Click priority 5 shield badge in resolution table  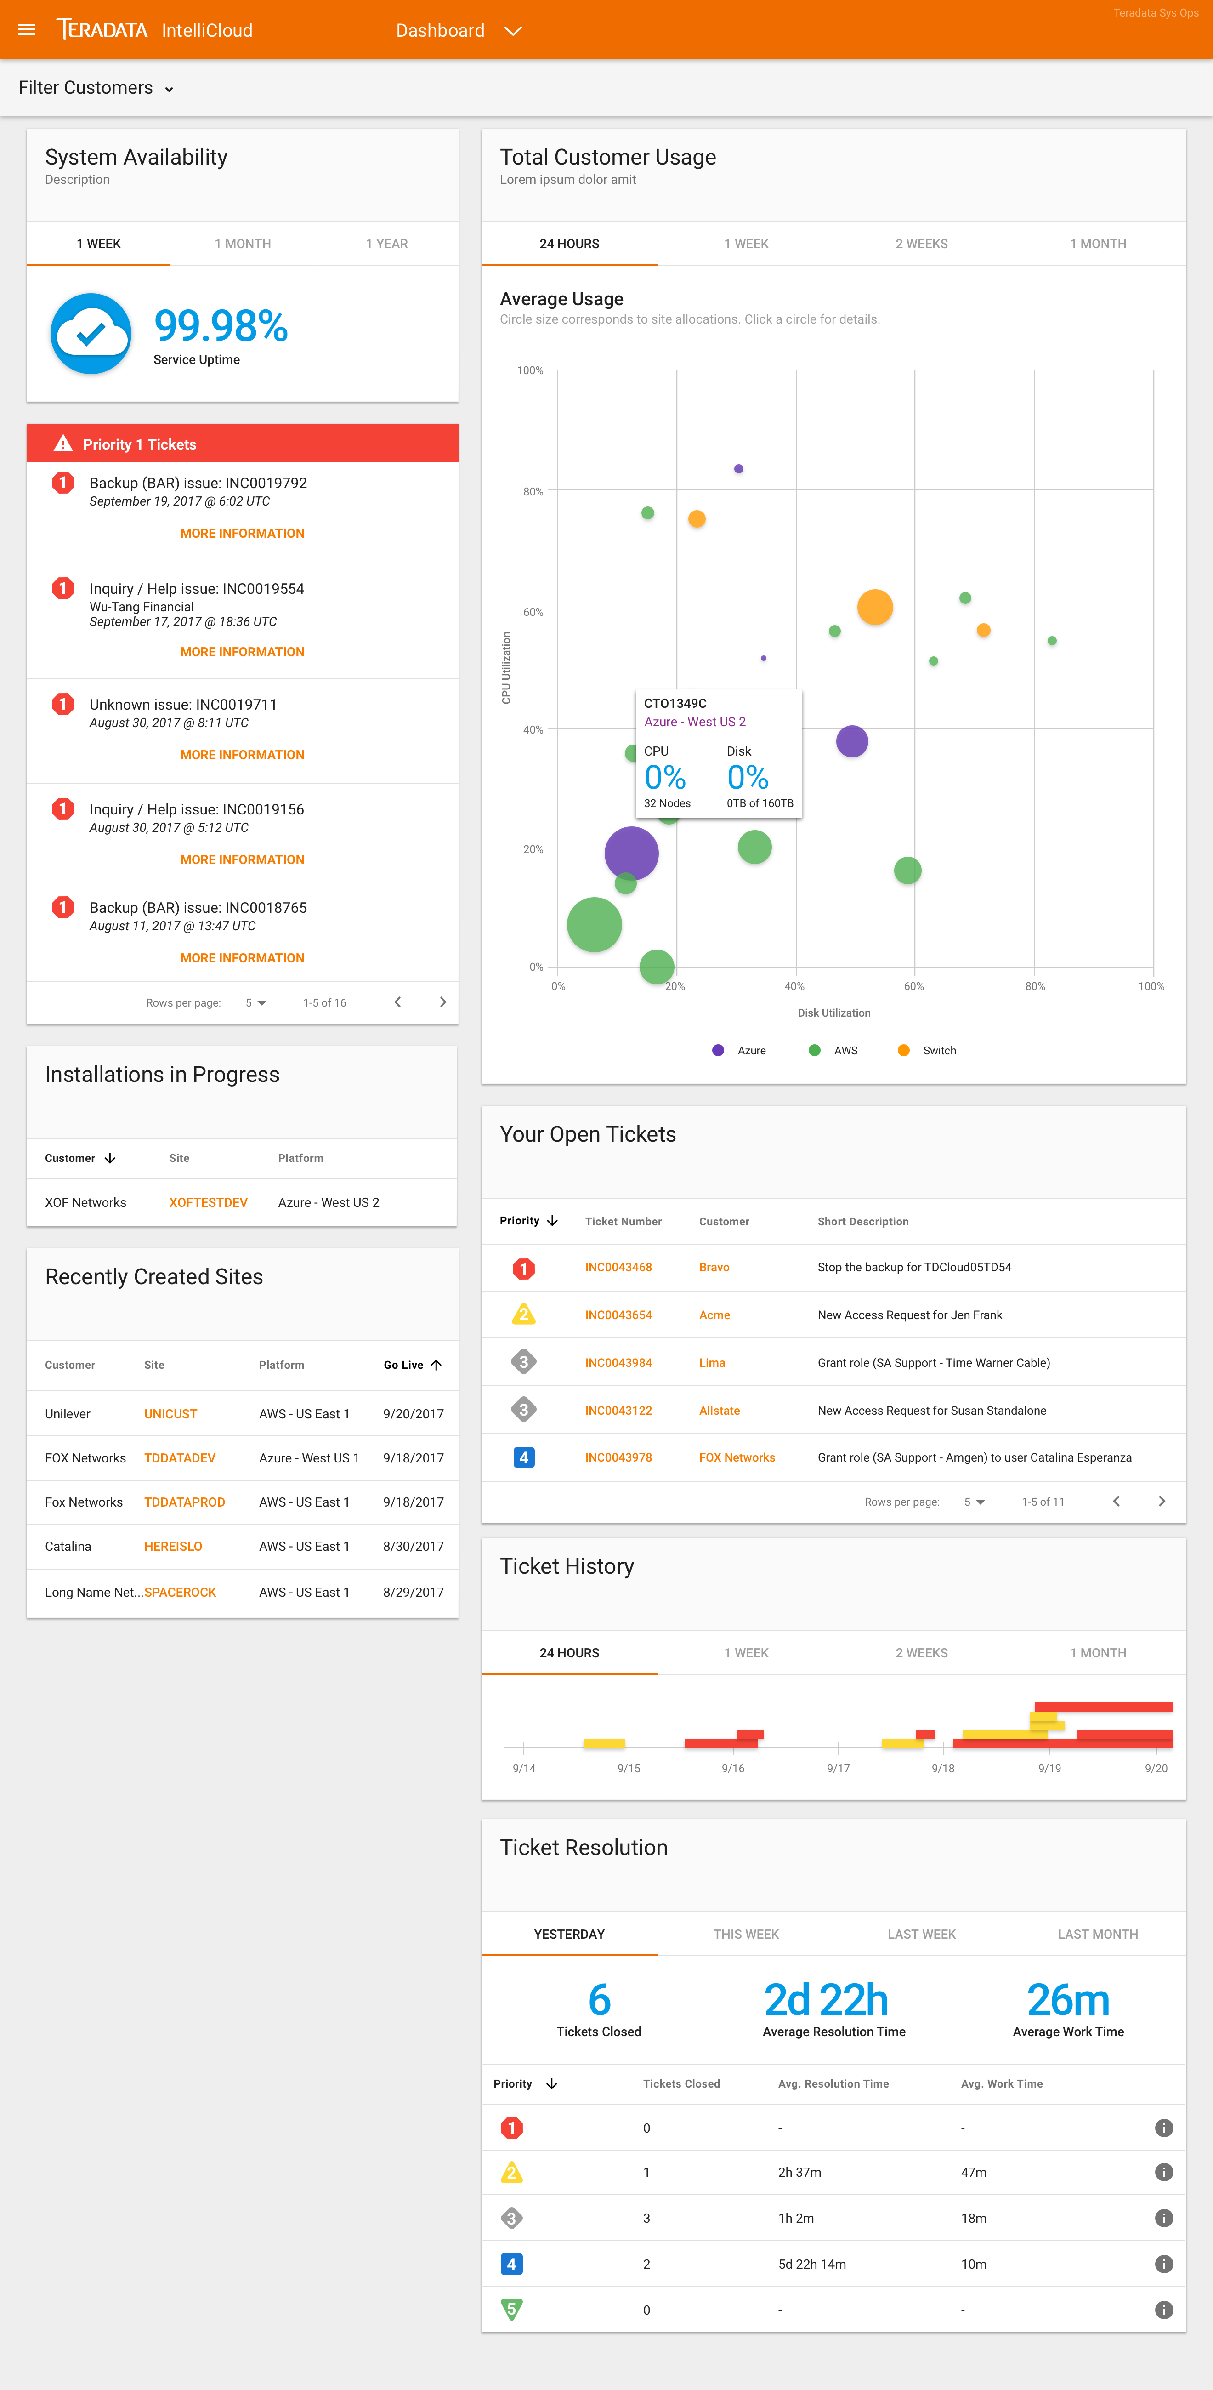(x=512, y=2309)
